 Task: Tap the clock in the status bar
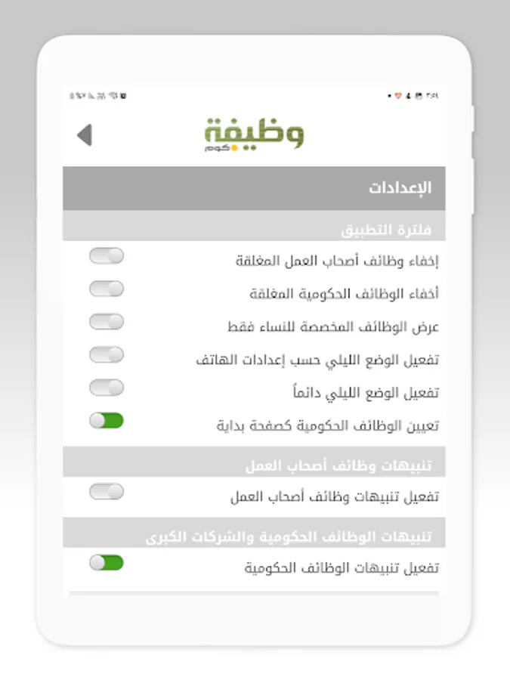tap(432, 96)
